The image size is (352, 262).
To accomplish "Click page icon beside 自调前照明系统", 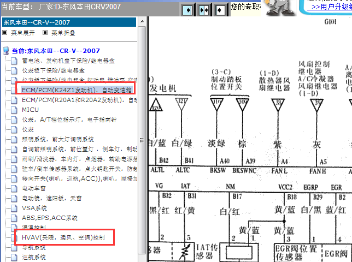I will point(14,149).
